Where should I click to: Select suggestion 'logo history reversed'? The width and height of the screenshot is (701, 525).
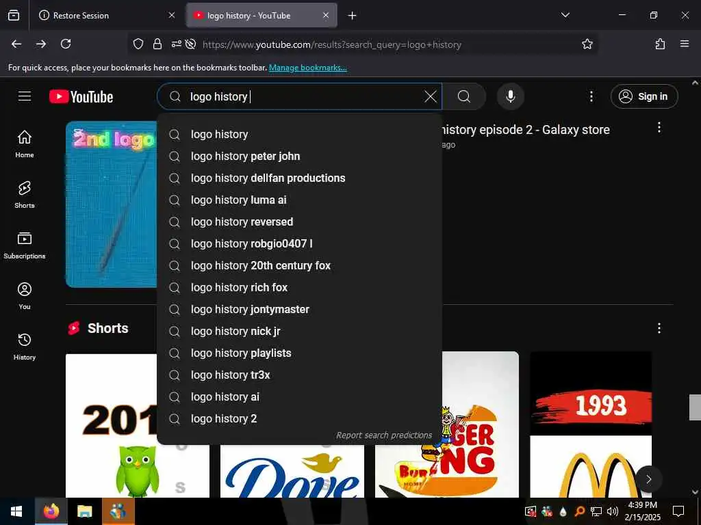(300, 222)
